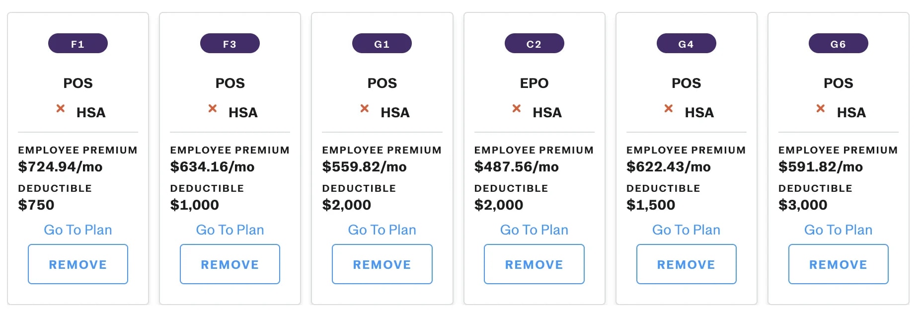Screen dimensions: 921x317
Task: Remove the F3 plan from comparison
Action: tap(230, 264)
